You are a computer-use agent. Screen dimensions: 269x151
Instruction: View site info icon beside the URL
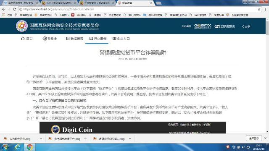coord(21,9)
